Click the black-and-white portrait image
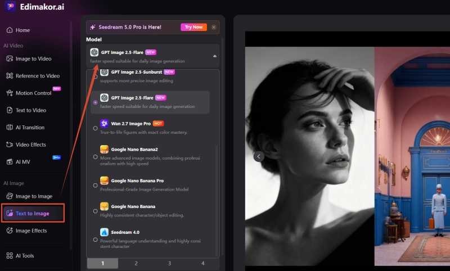450x271 pixels. pyautogui.click(x=310, y=156)
